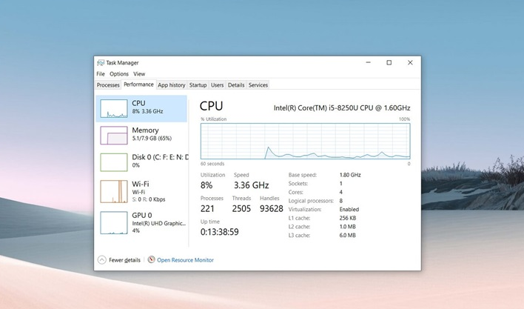Click the Logical processors label
Image resolution: width=524 pixels, height=309 pixels.
click(x=311, y=201)
